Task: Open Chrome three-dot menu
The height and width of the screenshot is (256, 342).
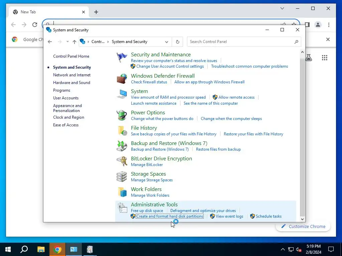Action: (x=329, y=25)
